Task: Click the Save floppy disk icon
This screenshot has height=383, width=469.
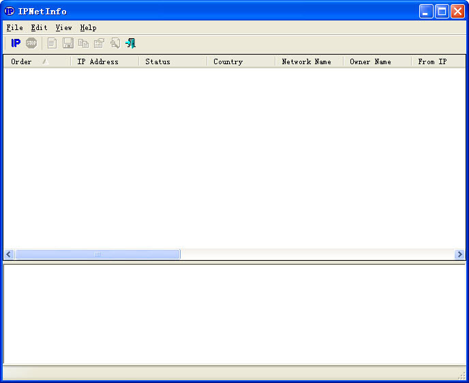Action: pyautogui.click(x=67, y=43)
